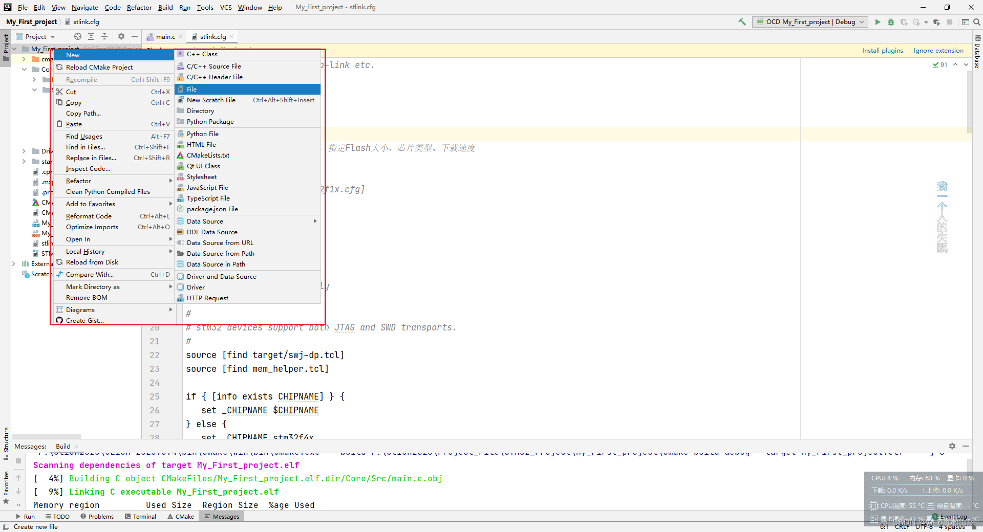Open the TODO tool window
The height and width of the screenshot is (532, 983).
(x=57, y=517)
